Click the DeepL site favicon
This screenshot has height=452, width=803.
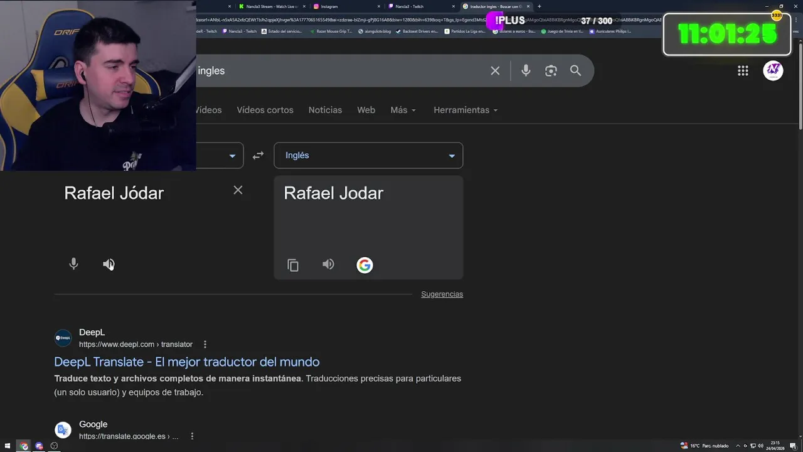tap(63, 338)
